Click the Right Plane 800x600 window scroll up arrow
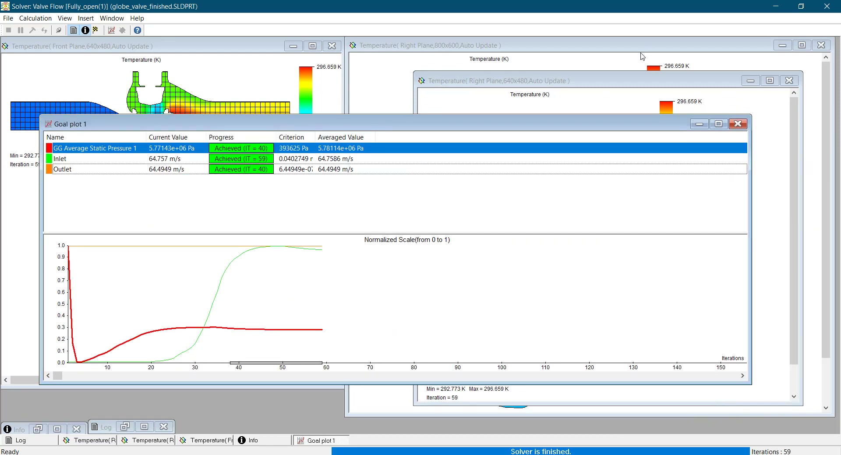This screenshot has width=841, height=455. click(x=826, y=57)
